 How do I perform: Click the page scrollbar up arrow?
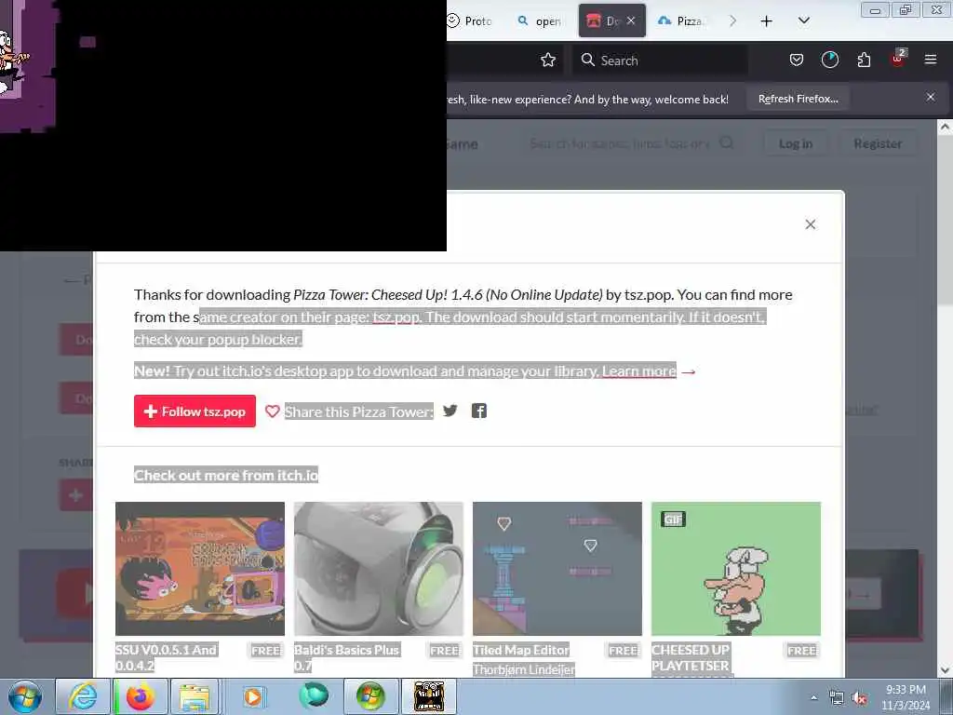coord(945,127)
